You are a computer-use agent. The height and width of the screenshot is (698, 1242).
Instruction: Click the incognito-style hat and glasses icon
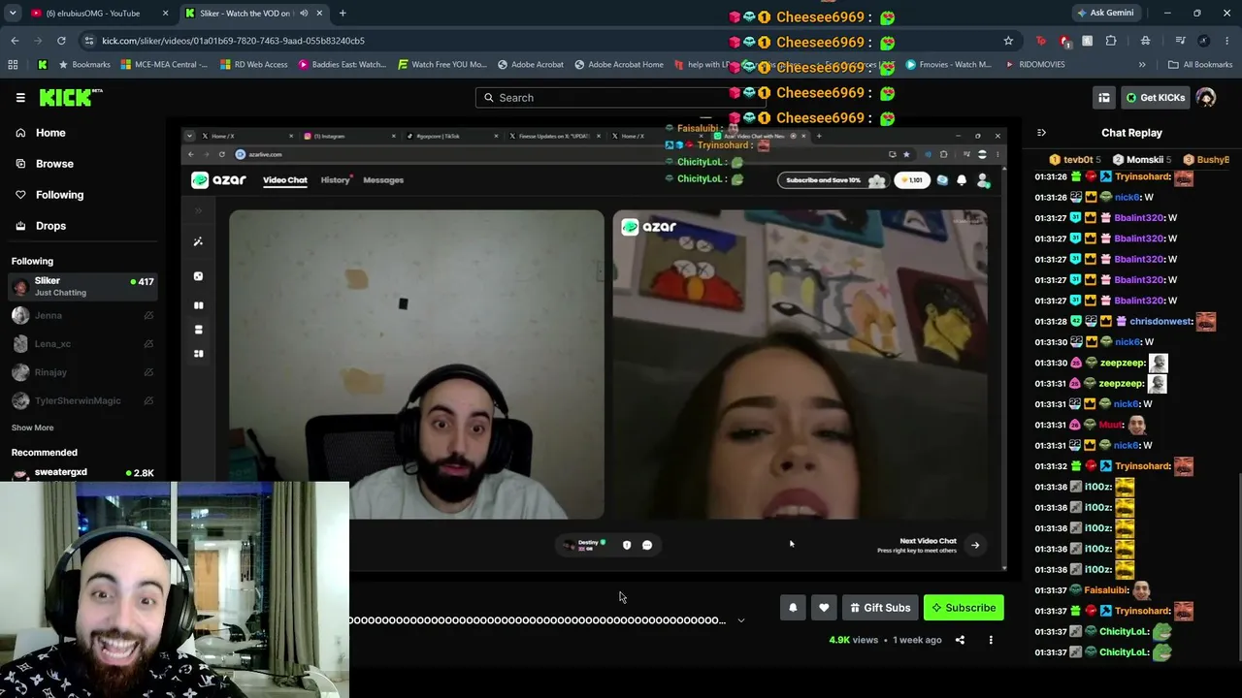[x=1146, y=41]
